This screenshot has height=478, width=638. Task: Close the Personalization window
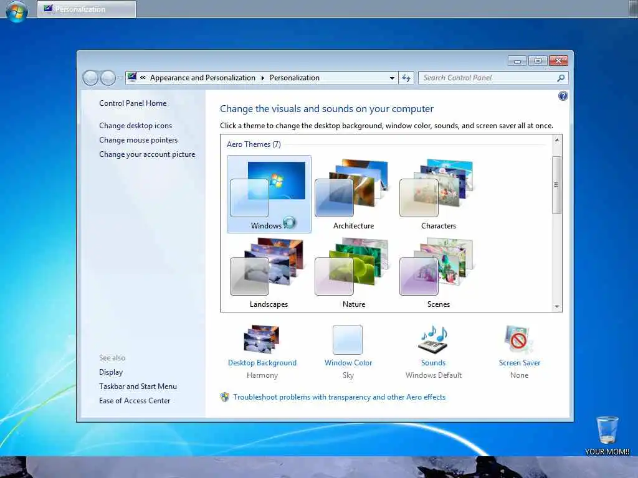pyautogui.click(x=559, y=61)
